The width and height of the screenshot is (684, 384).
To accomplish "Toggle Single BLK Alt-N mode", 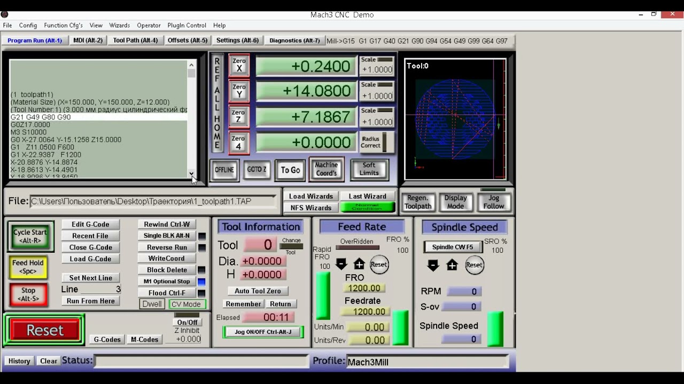I will click(x=167, y=236).
